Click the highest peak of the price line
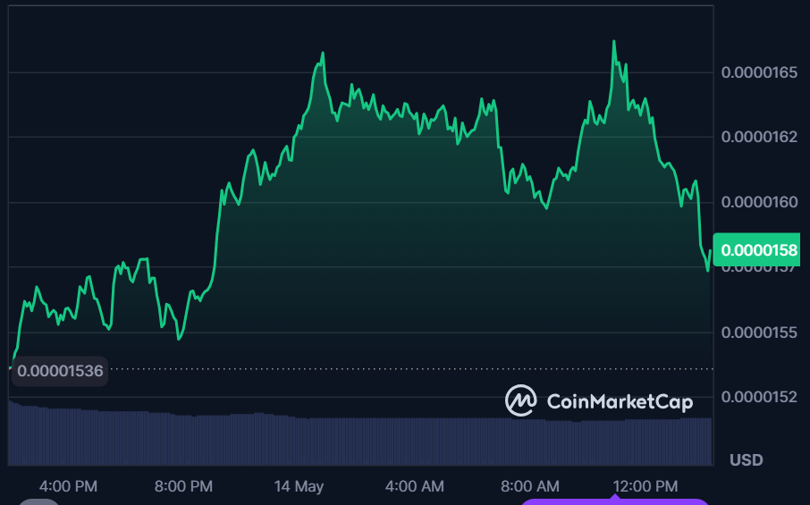 click(614, 41)
